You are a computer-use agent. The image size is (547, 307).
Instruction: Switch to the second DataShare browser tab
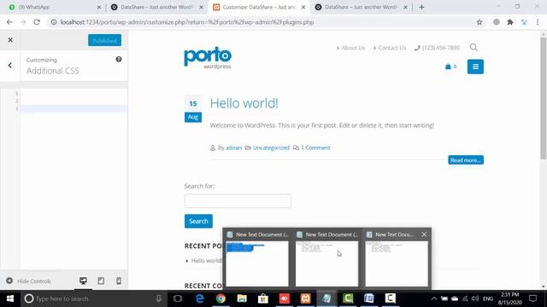coord(157,7)
